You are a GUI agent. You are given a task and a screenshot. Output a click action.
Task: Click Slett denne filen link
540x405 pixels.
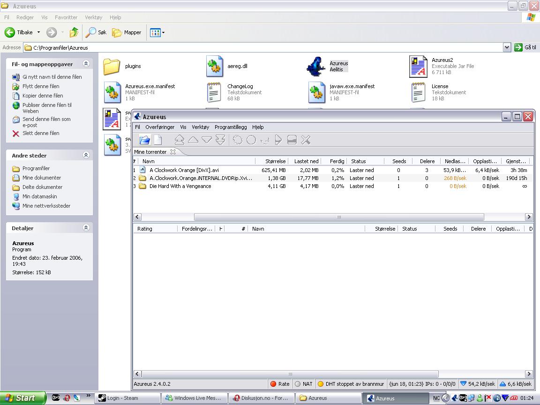tap(41, 133)
